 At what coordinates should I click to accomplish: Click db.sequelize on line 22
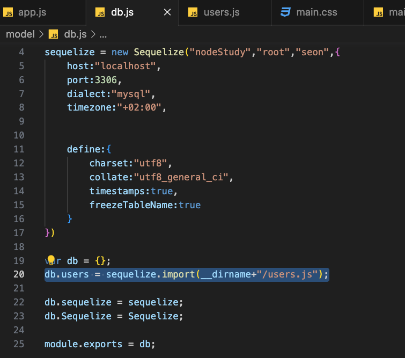78,302
